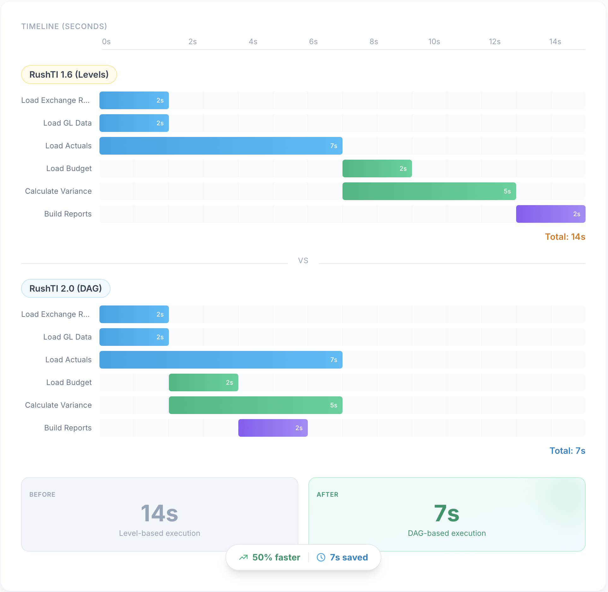
Task: Click the TIMELINE (SECONDS) heading
Action: point(64,26)
